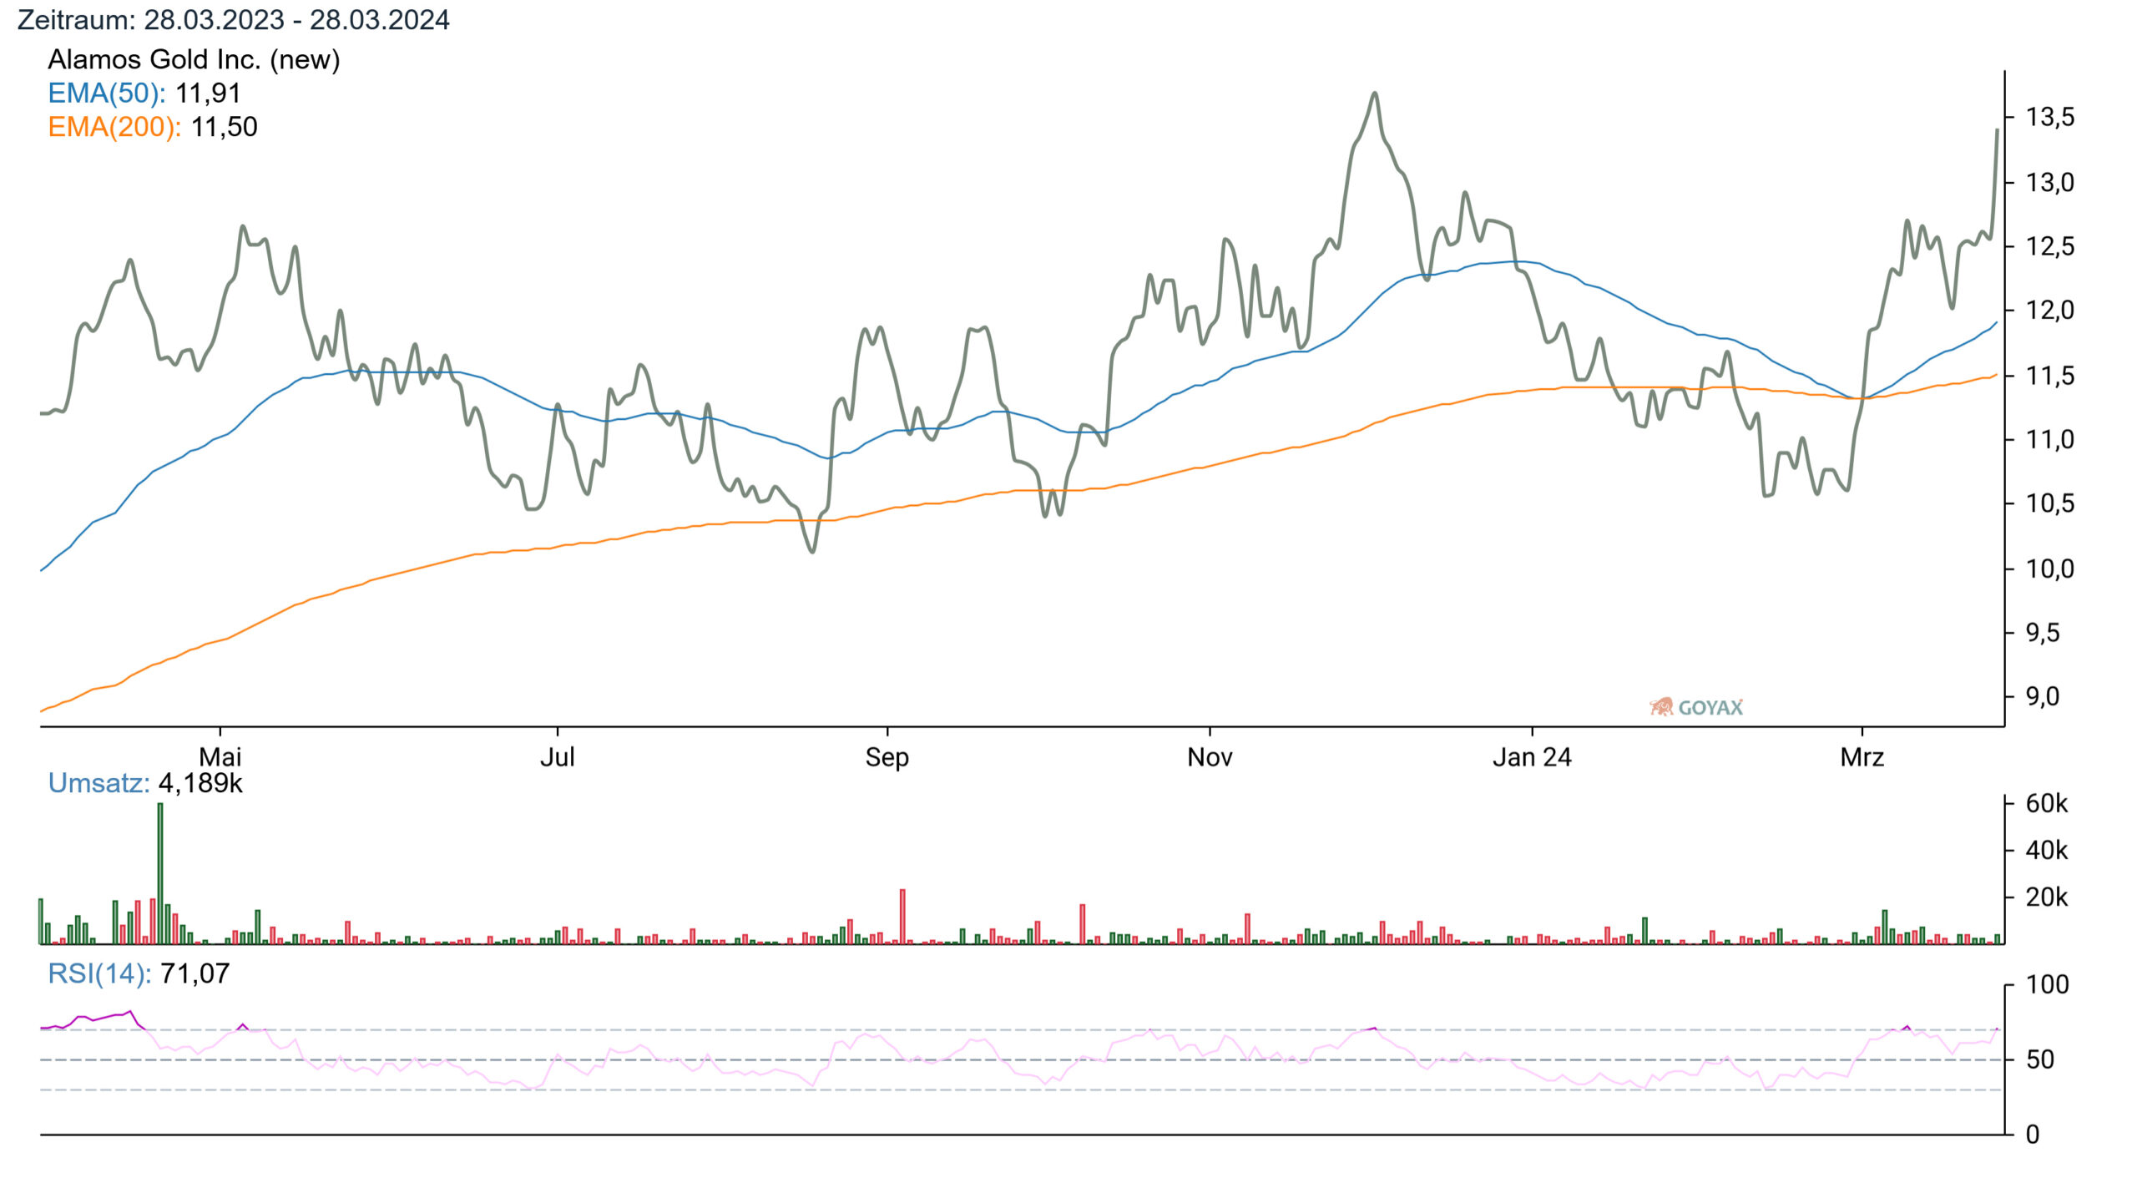
Task: Click the 20k volume axis label
Action: click(2047, 897)
